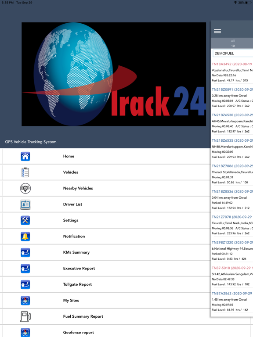253x337 pixels.
Task: Tap 'No Data 02:49:33' status text
Action: pyautogui.click(x=223, y=280)
